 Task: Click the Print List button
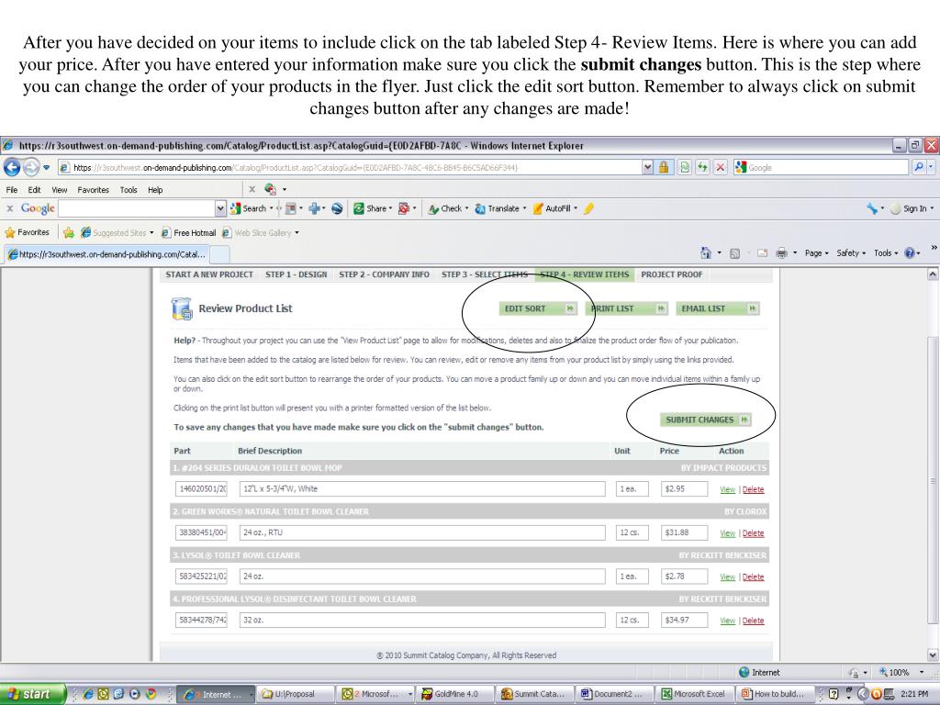pyautogui.click(x=626, y=308)
